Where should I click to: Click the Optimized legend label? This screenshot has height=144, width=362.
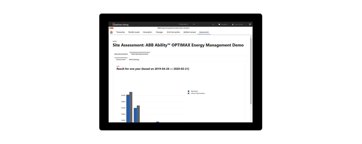(x=194, y=91)
